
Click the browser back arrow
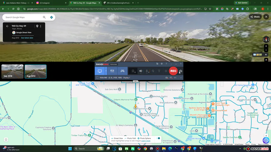click(x=3, y=9)
